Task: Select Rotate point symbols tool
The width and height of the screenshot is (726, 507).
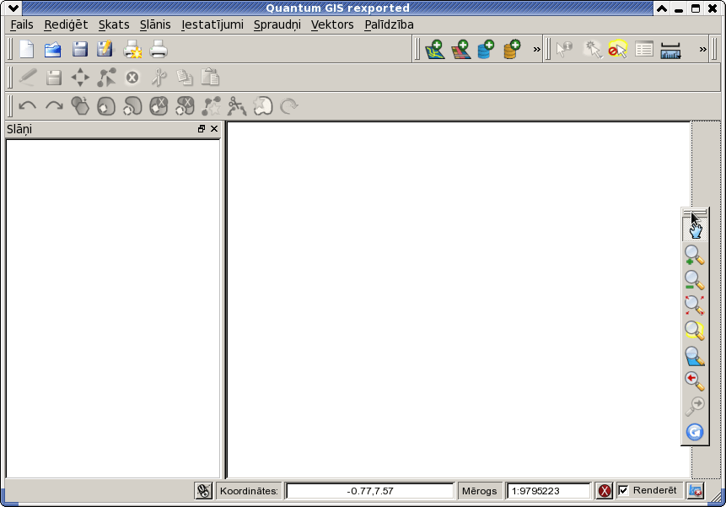Action: (x=289, y=106)
